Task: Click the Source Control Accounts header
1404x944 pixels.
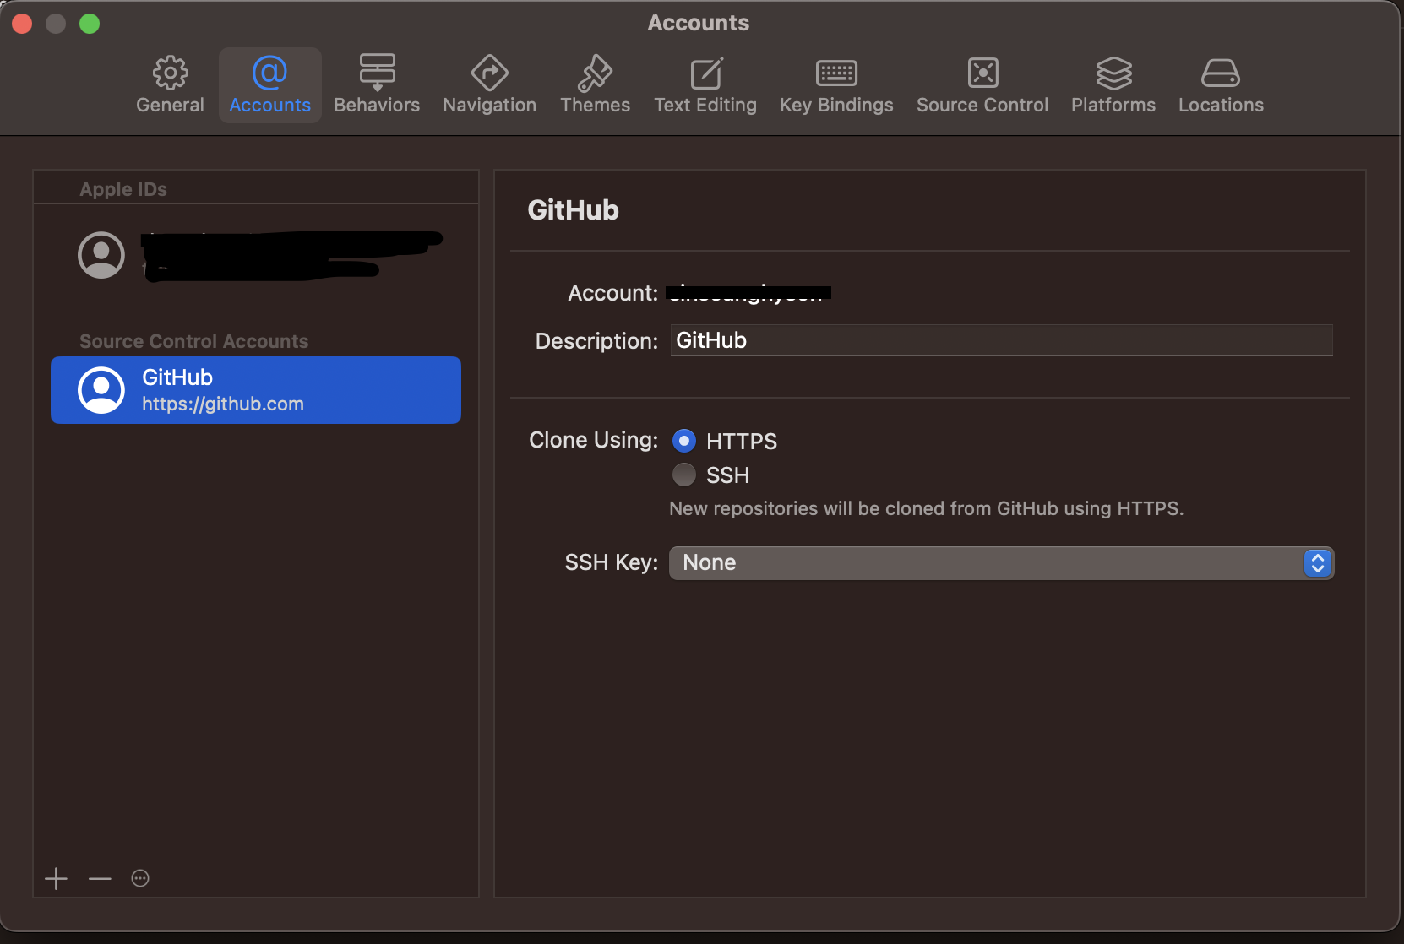Action: tap(194, 341)
